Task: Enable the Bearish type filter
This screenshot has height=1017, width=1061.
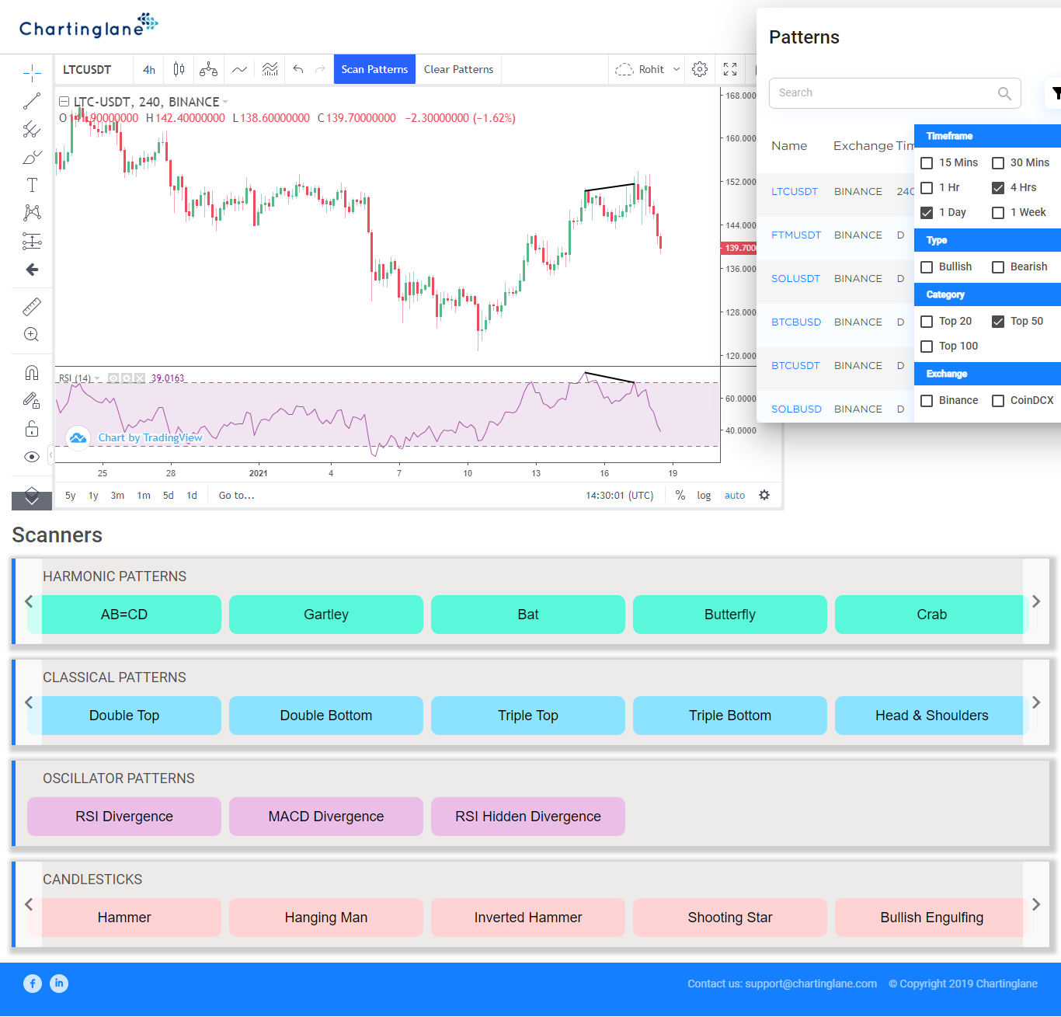Action: tap(998, 267)
